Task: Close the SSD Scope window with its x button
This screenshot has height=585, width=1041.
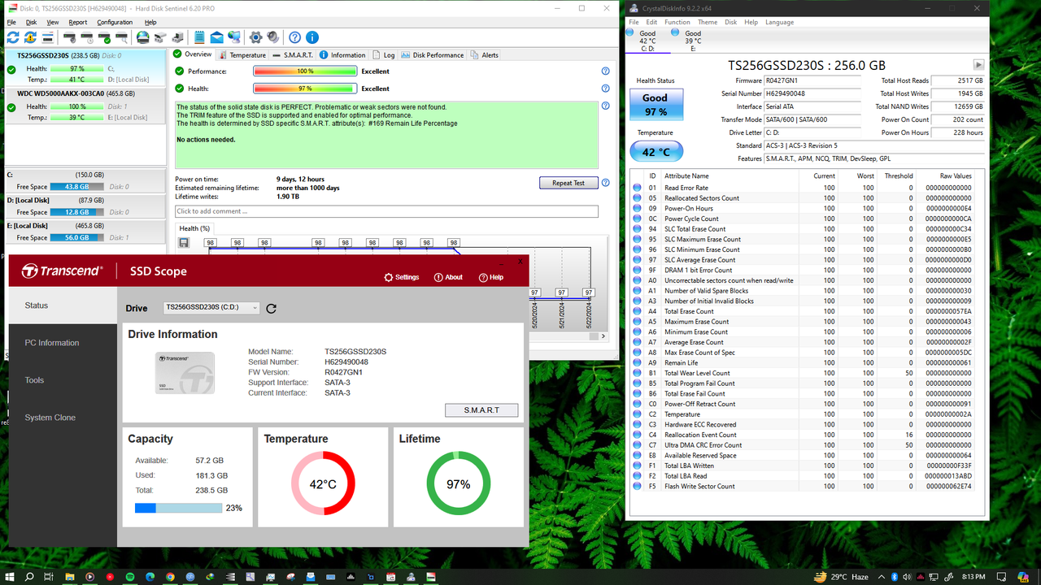Action: pos(520,262)
